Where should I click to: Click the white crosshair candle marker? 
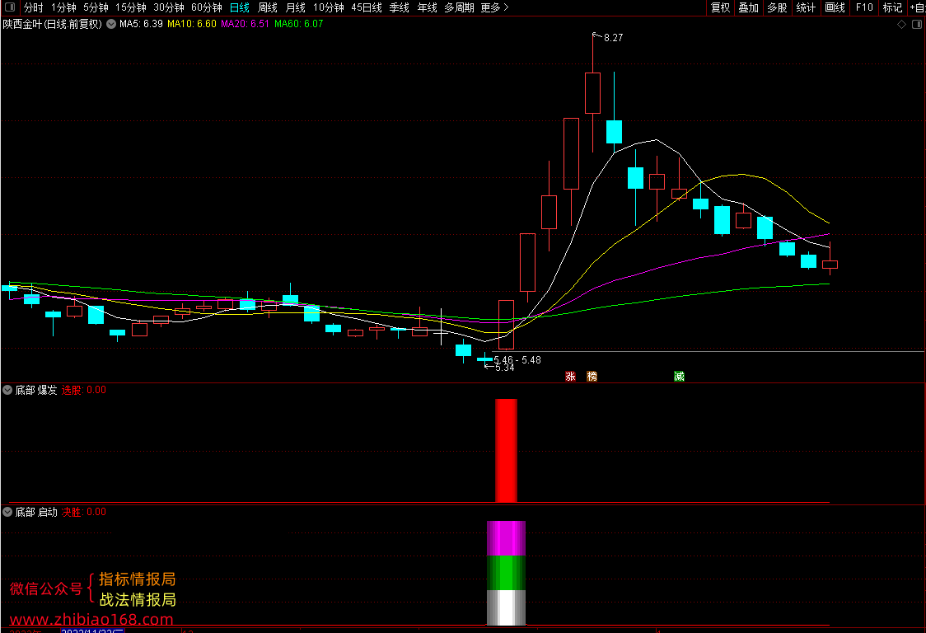(x=441, y=327)
